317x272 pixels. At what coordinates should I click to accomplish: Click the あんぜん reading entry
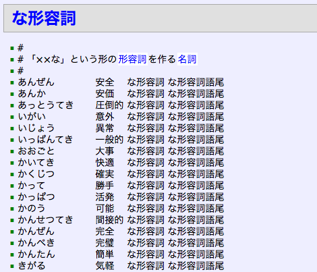(x=36, y=82)
